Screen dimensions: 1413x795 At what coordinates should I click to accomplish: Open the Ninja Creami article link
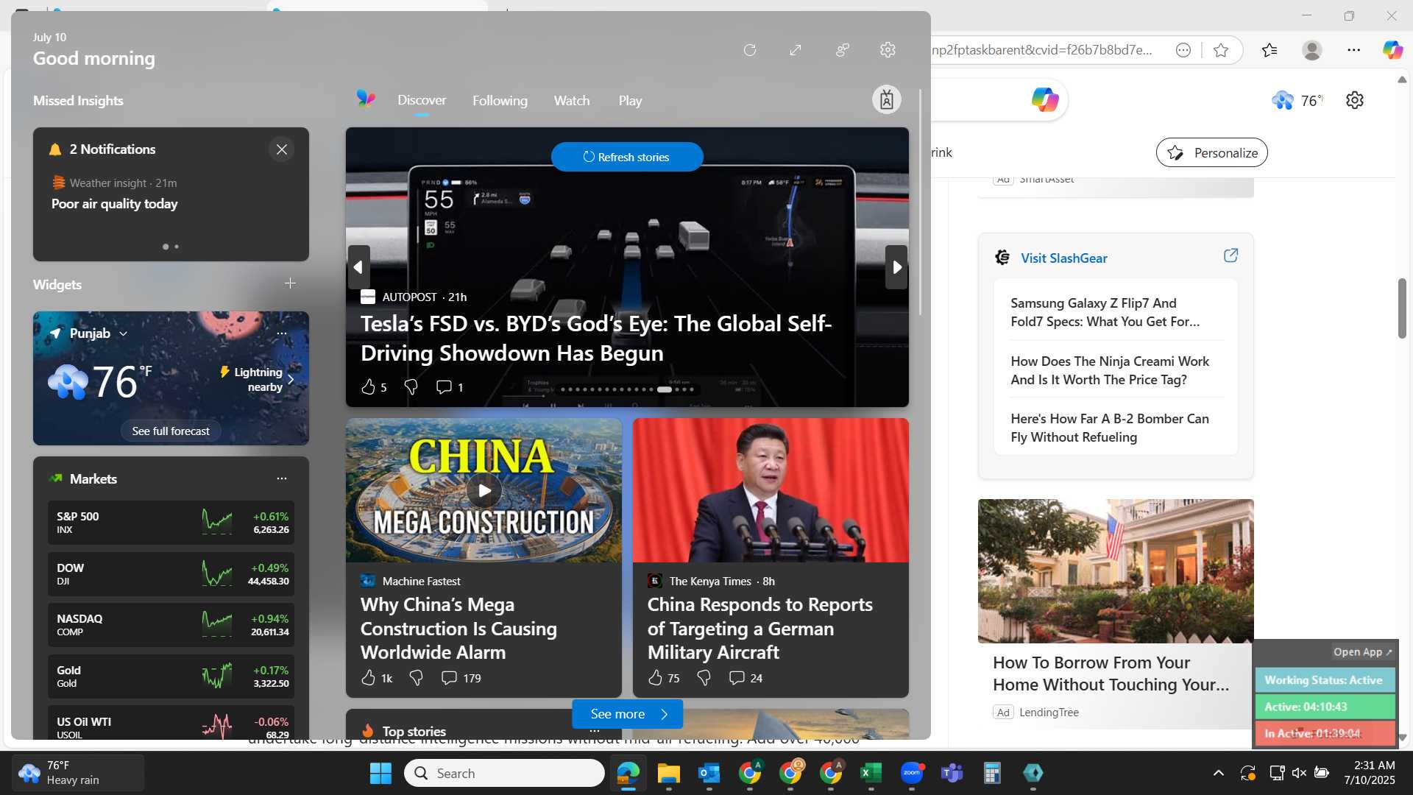[1110, 370]
